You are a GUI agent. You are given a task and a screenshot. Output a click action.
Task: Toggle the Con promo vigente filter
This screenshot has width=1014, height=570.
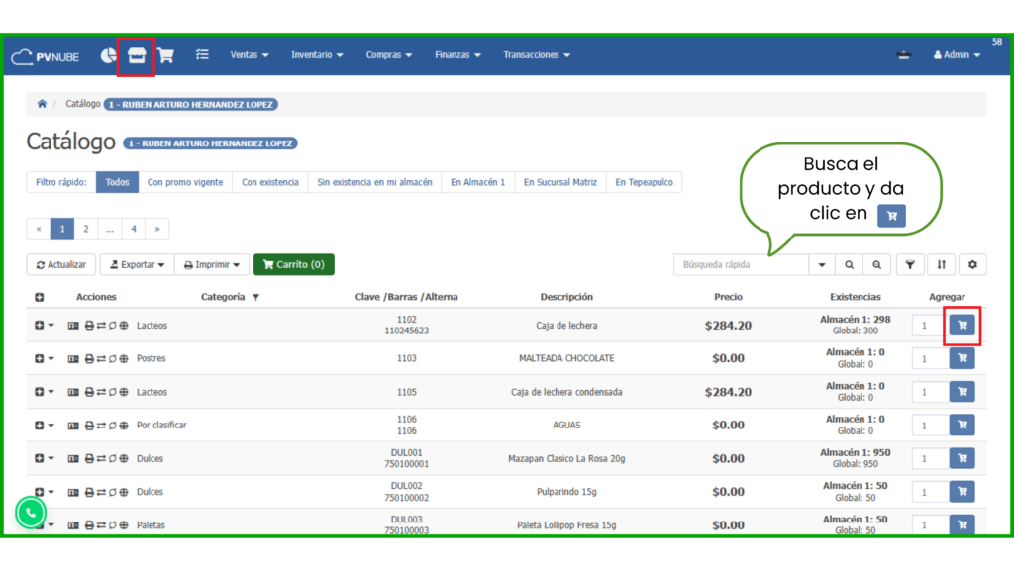click(185, 182)
